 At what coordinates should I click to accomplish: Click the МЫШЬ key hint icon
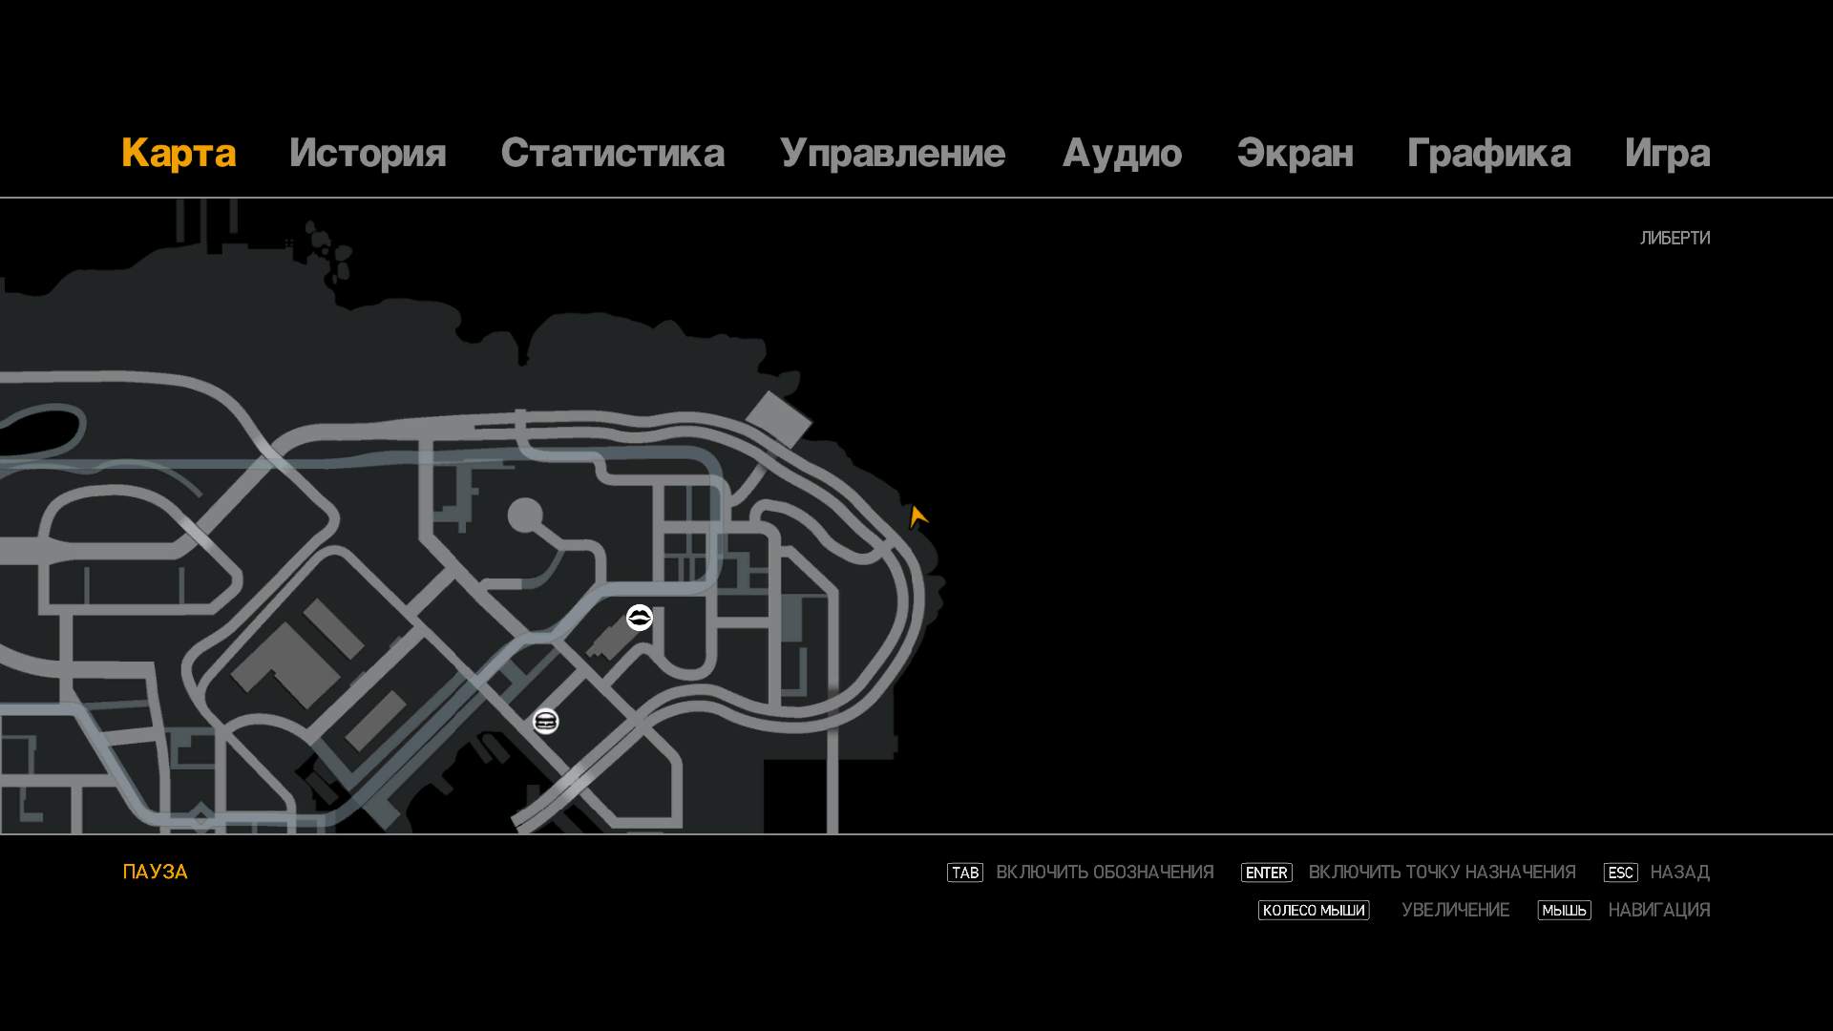coord(1564,911)
